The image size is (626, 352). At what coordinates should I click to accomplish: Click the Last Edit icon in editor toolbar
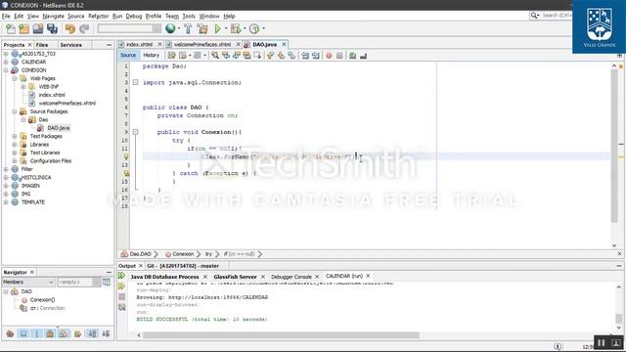tap(172, 56)
